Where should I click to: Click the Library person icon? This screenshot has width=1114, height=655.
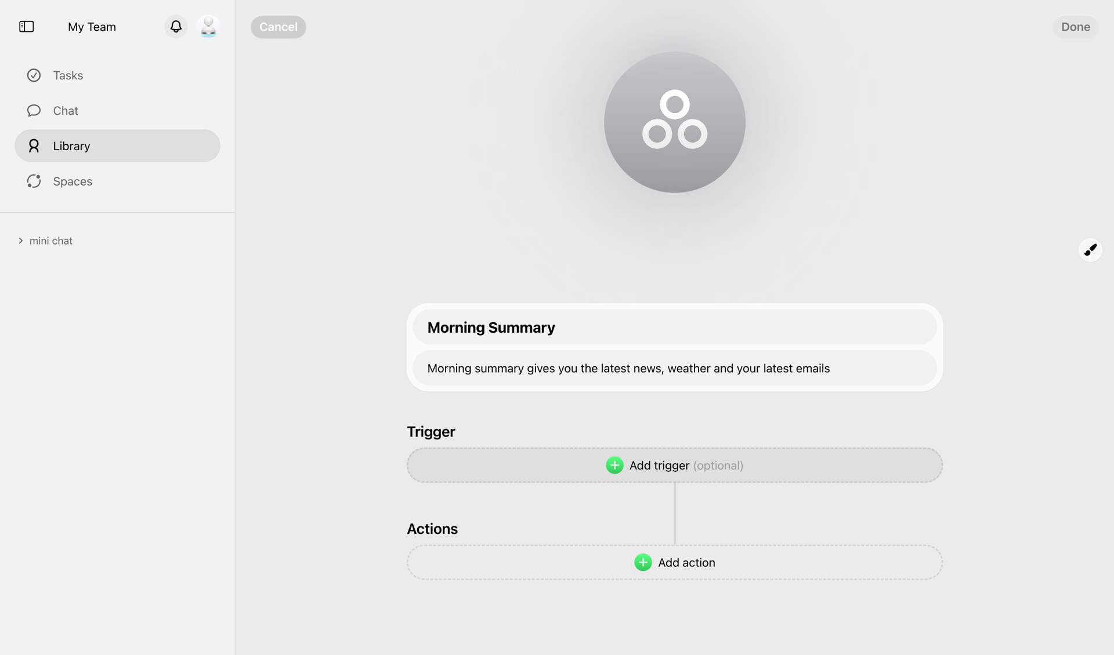tap(34, 145)
